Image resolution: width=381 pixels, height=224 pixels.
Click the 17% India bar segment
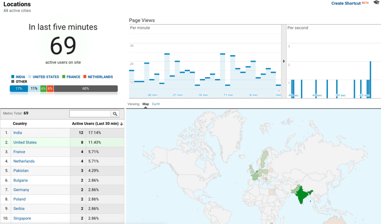(19, 89)
